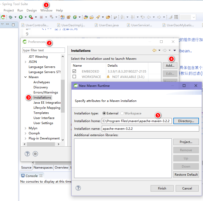
Task: Click the Cancel button in the New Maven Runtime dialog
Action: coord(187,188)
